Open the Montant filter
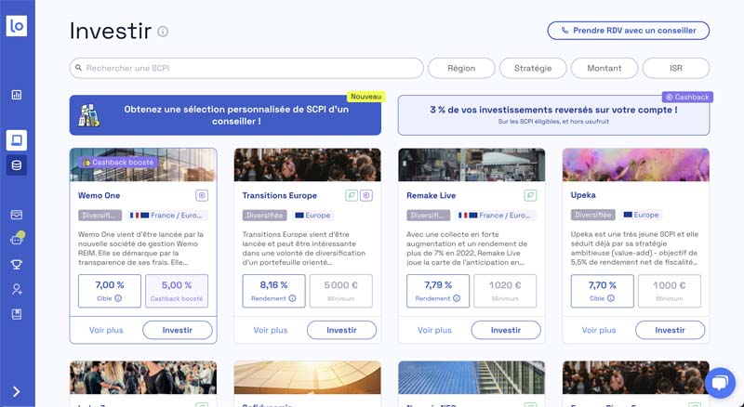This screenshot has height=407, width=744. tap(604, 69)
